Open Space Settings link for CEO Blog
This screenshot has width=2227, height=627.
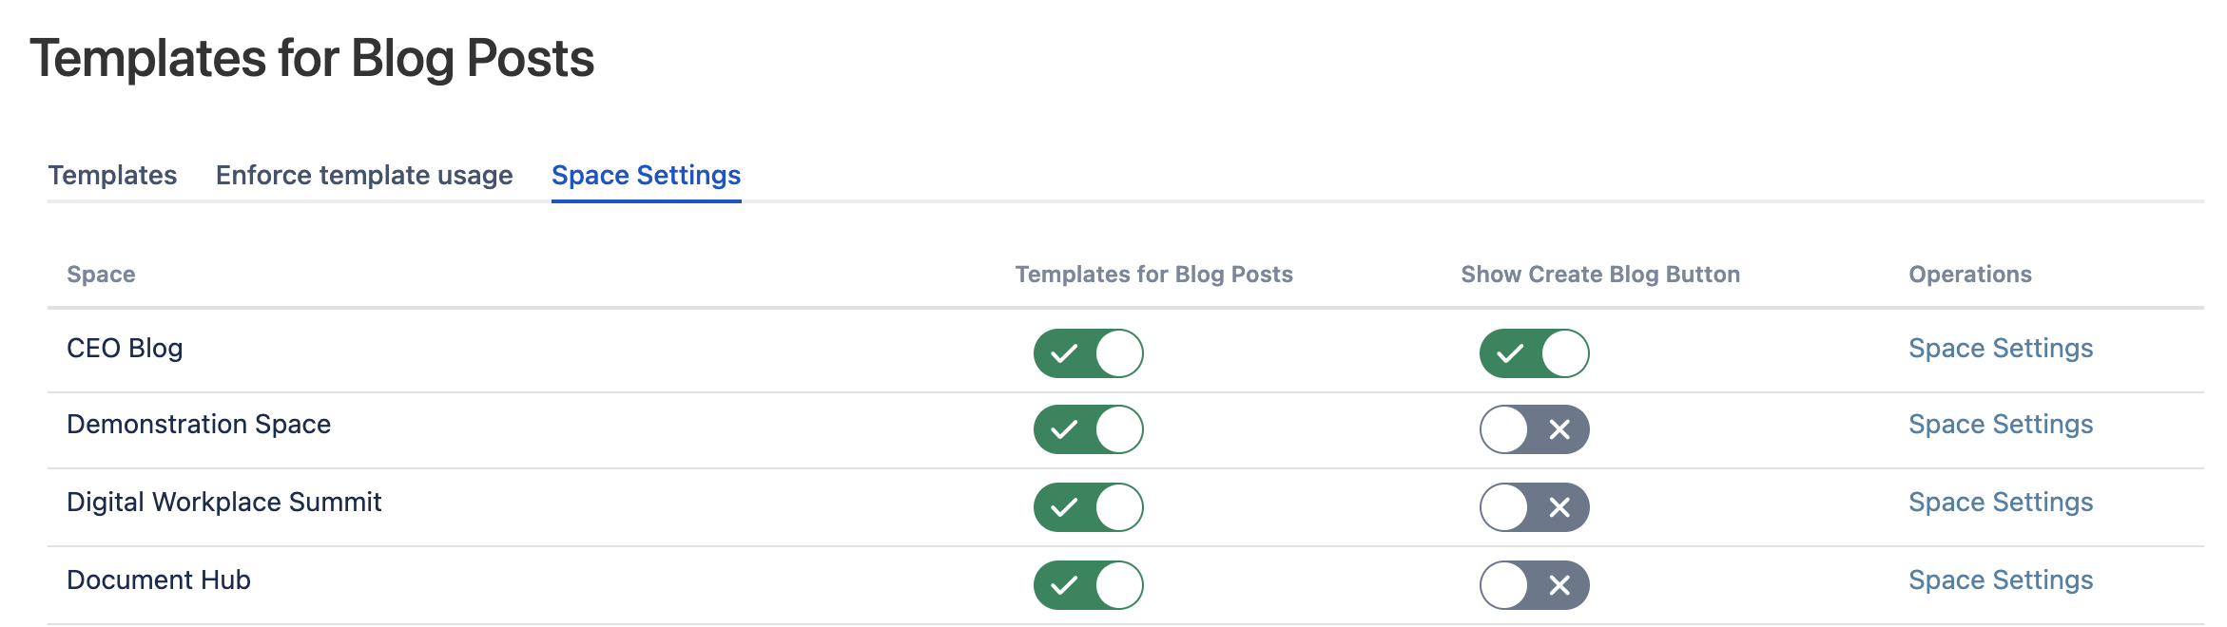pyautogui.click(x=2001, y=349)
